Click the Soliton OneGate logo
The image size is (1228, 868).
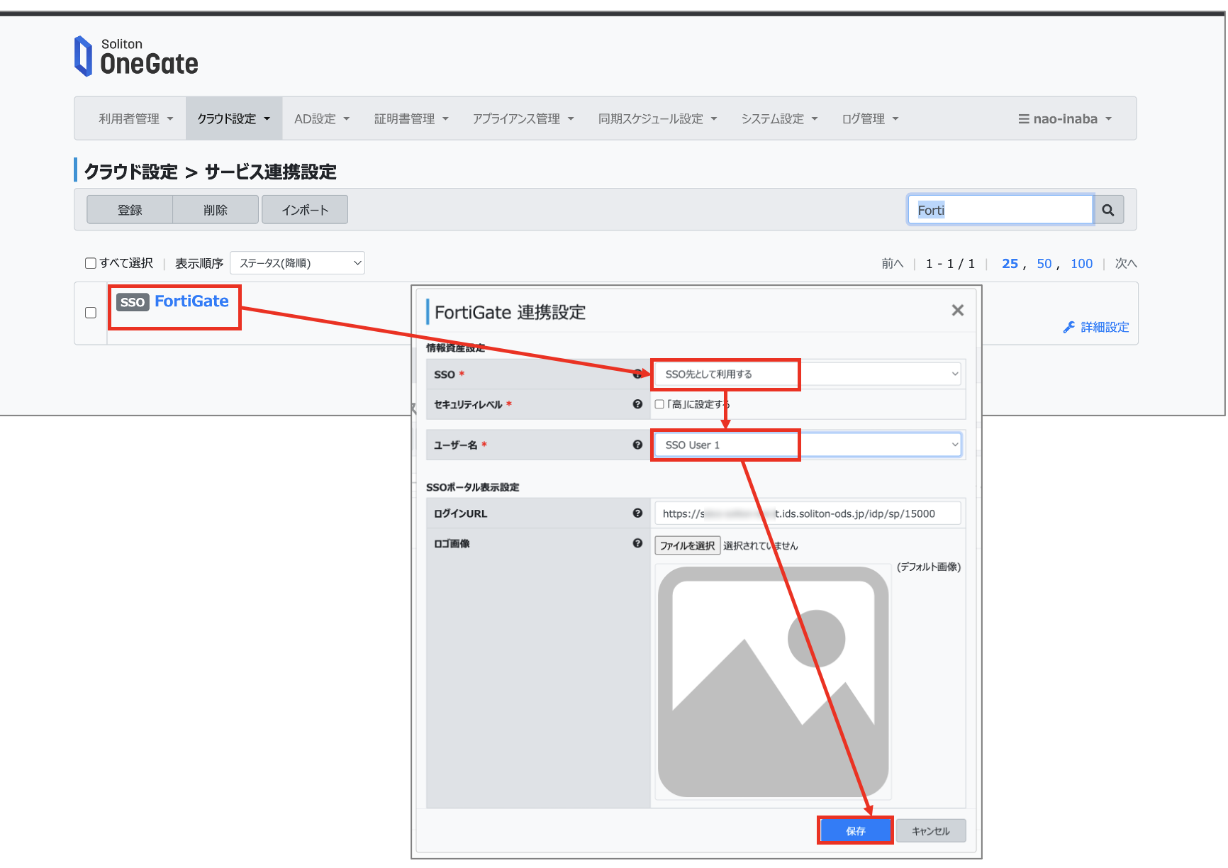click(136, 56)
